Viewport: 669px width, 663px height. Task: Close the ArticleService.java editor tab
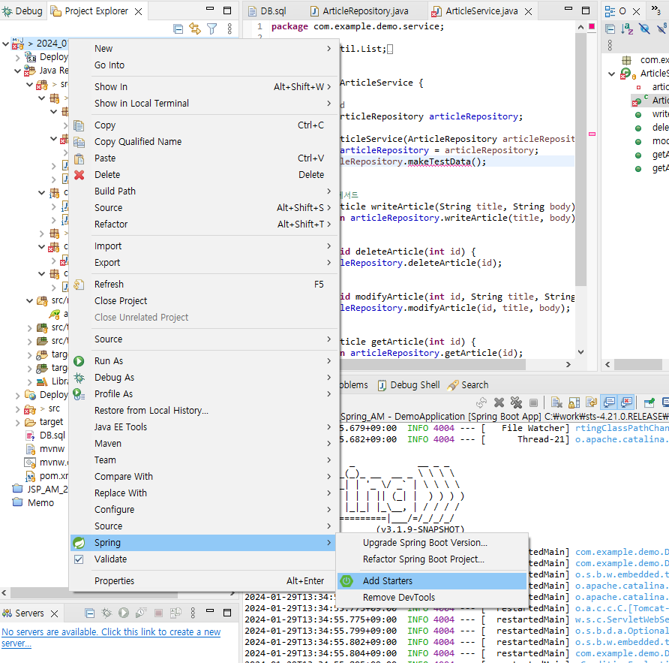[x=528, y=11]
